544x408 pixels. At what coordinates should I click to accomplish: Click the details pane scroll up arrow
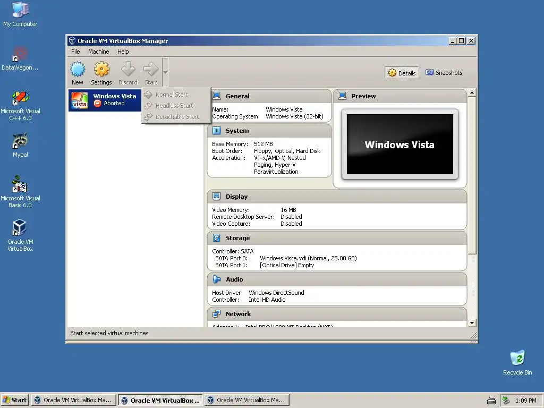[472, 92]
